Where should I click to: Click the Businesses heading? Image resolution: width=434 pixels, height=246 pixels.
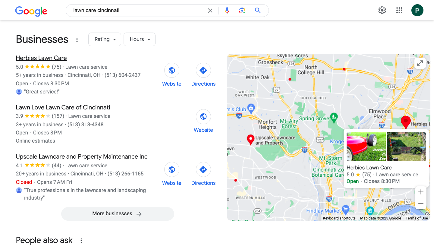coord(42,39)
